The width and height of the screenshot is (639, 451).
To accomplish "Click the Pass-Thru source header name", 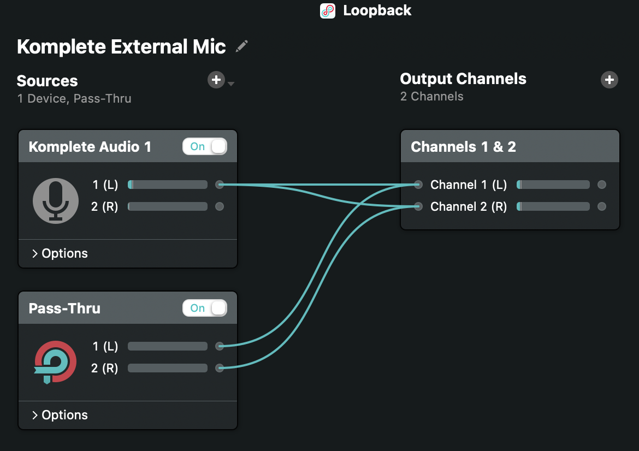I will tap(64, 308).
